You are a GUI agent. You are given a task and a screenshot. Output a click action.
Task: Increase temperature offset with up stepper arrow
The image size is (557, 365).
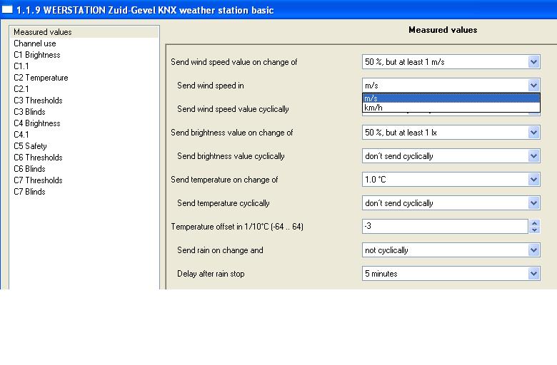[535, 223]
